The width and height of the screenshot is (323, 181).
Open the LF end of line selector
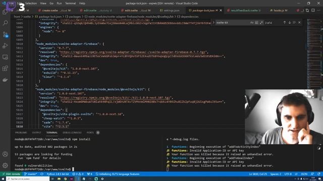pos(296,174)
